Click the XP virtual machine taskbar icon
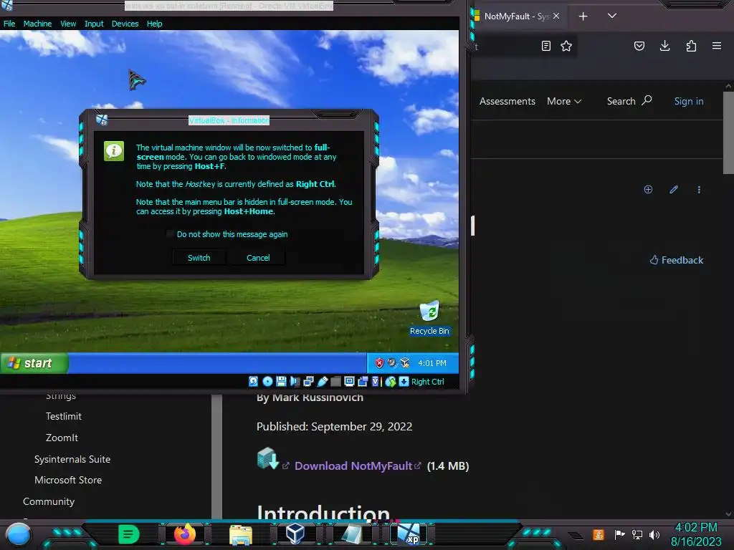 409,534
